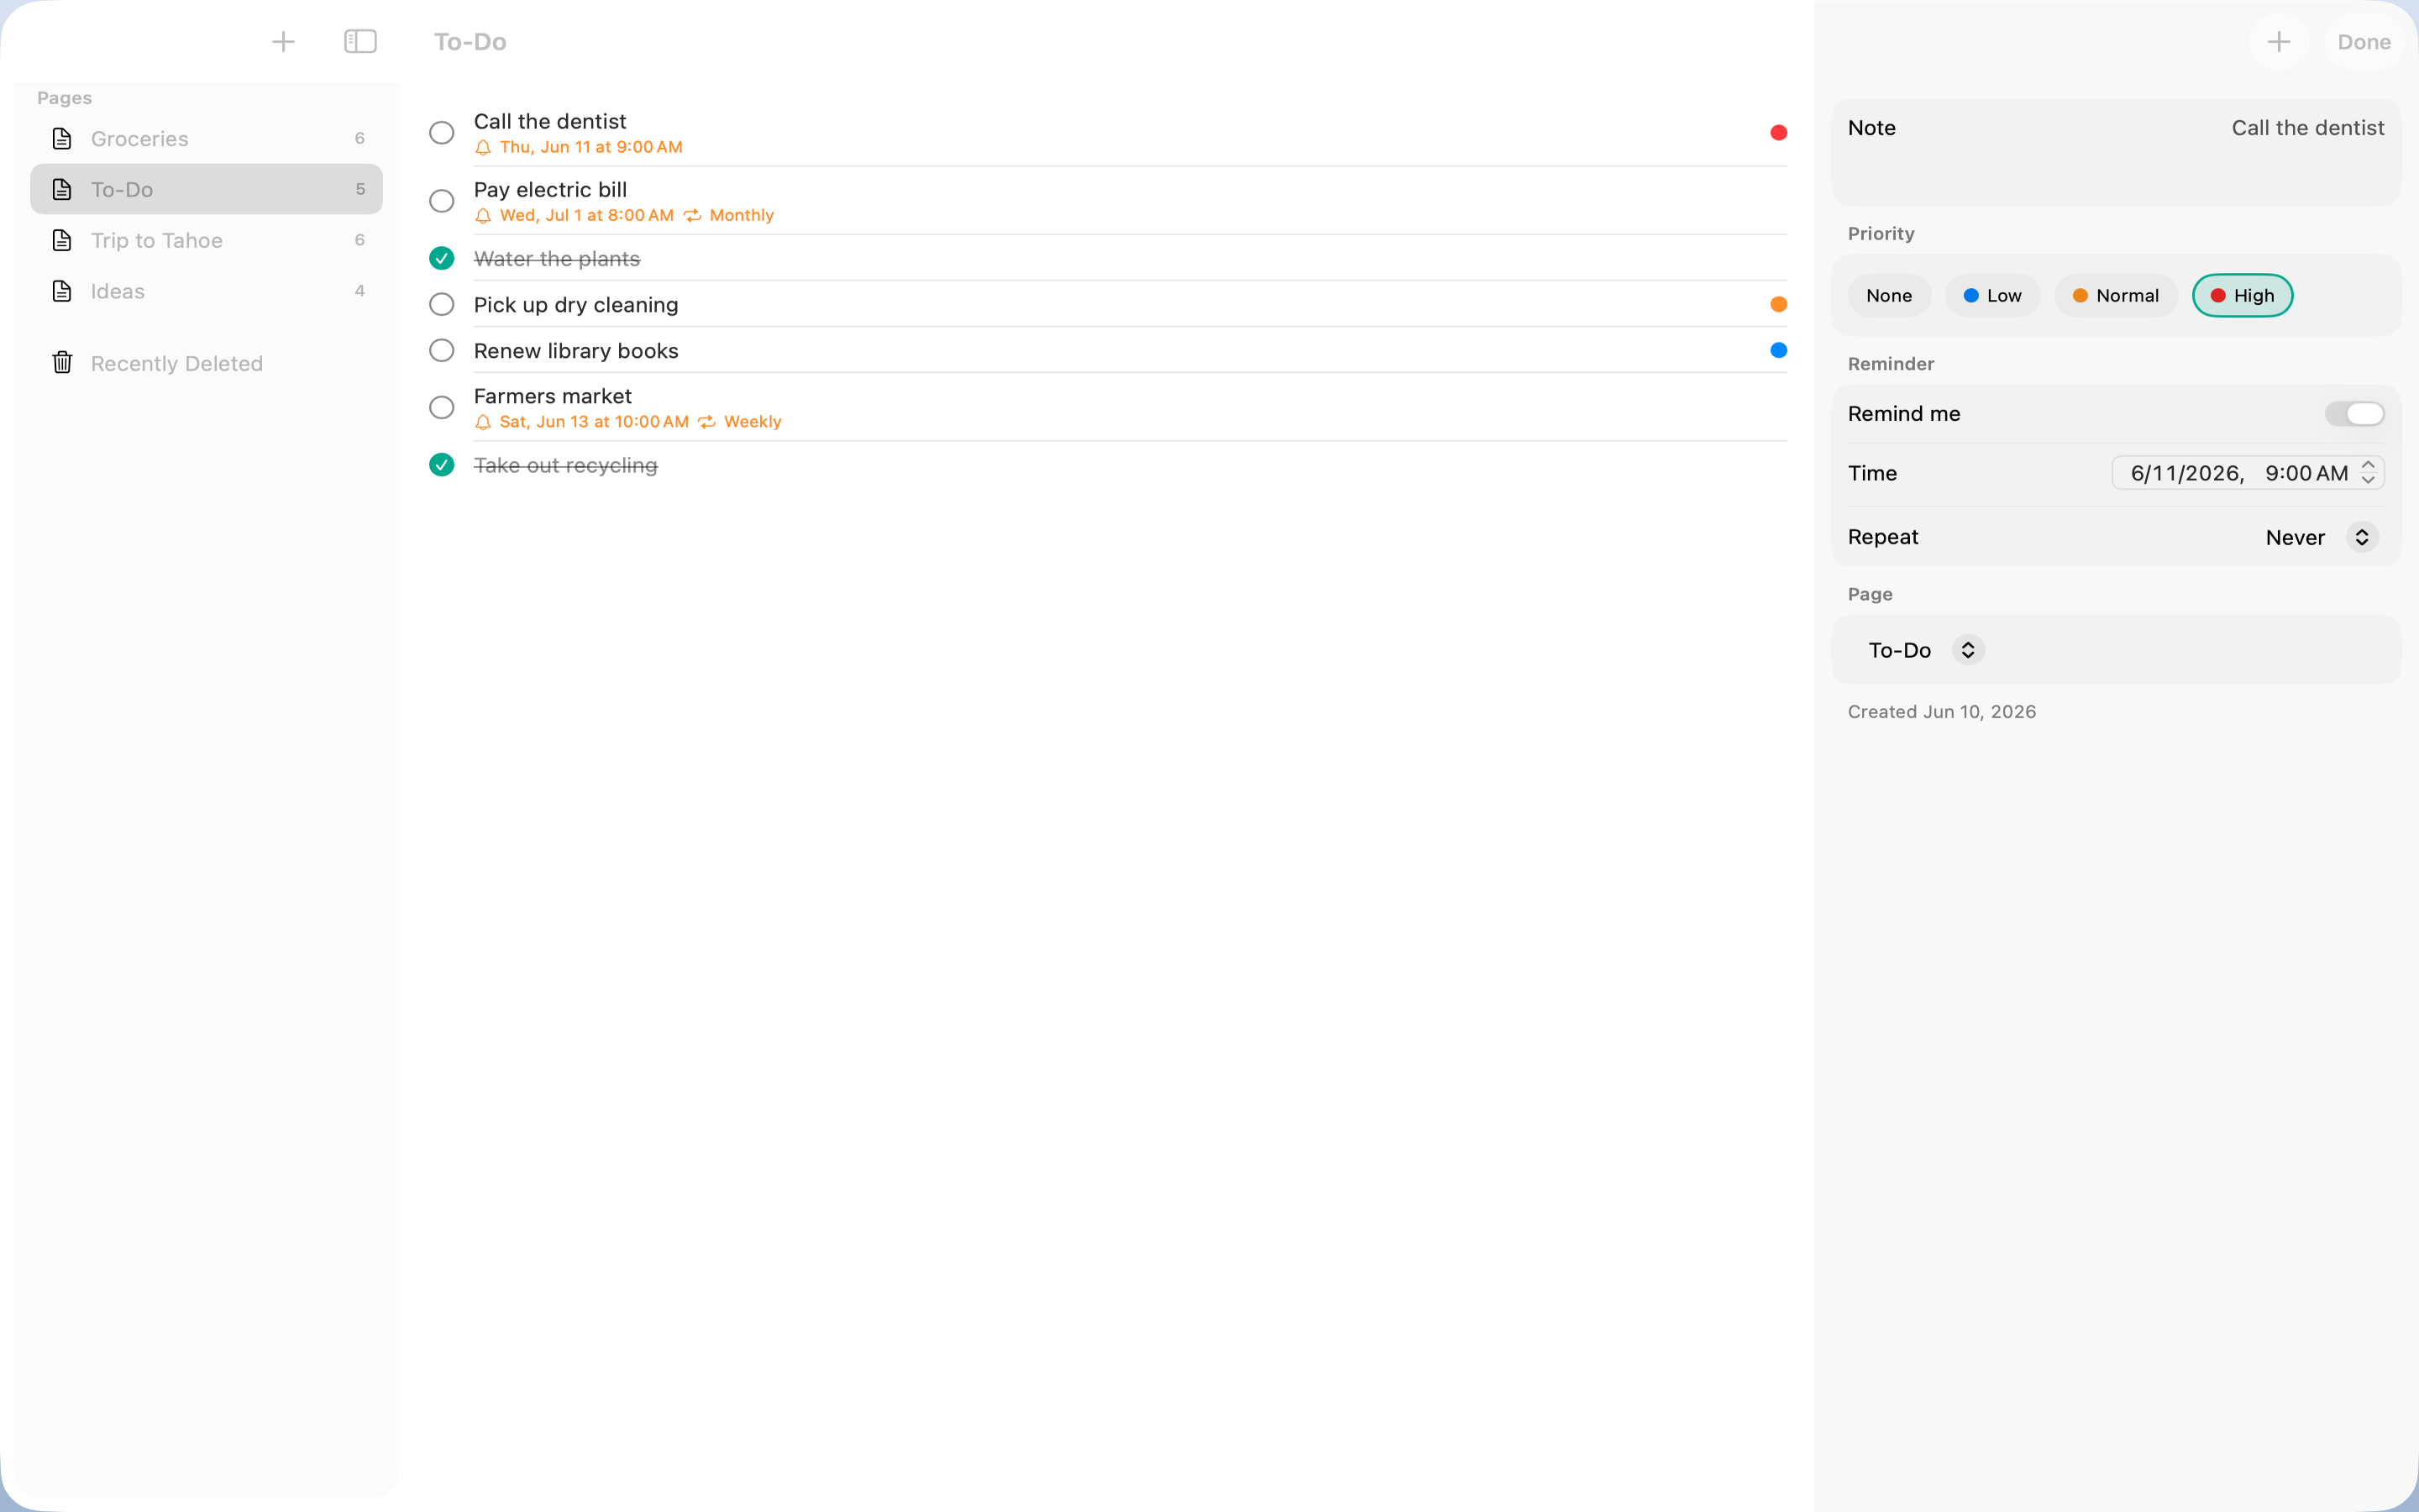Set priority to None

pos(1888,296)
